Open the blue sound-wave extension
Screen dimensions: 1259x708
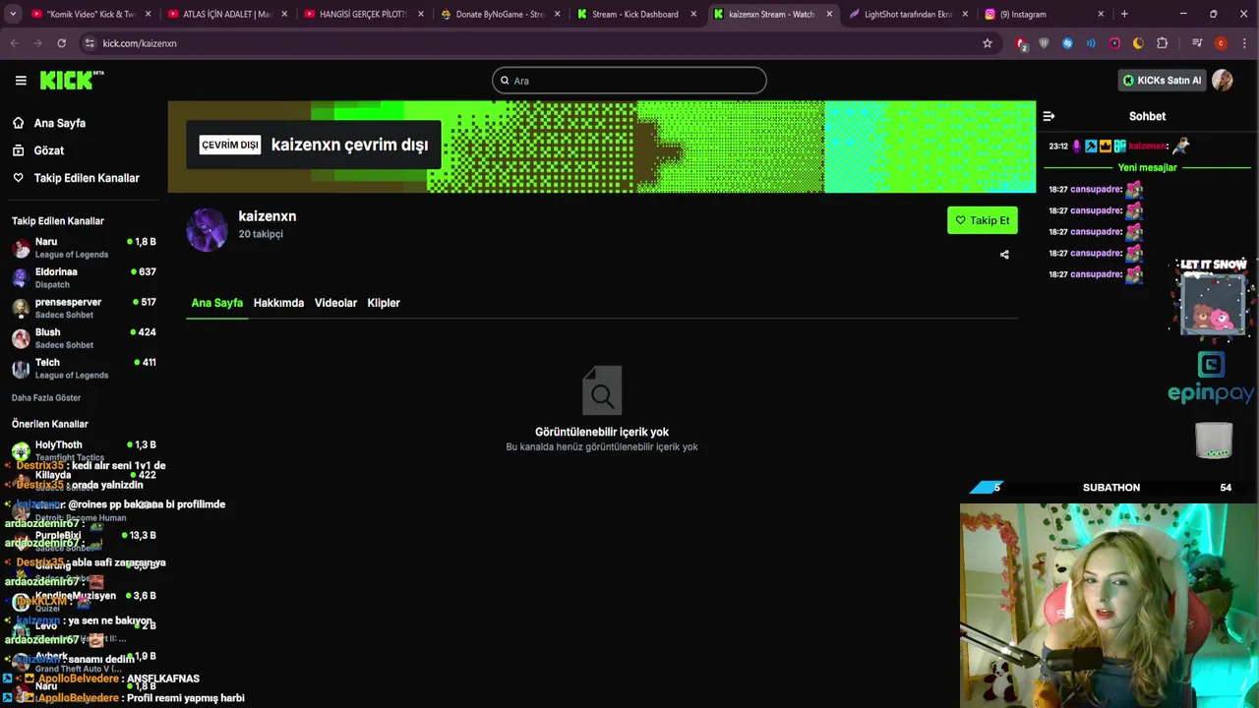1091,43
